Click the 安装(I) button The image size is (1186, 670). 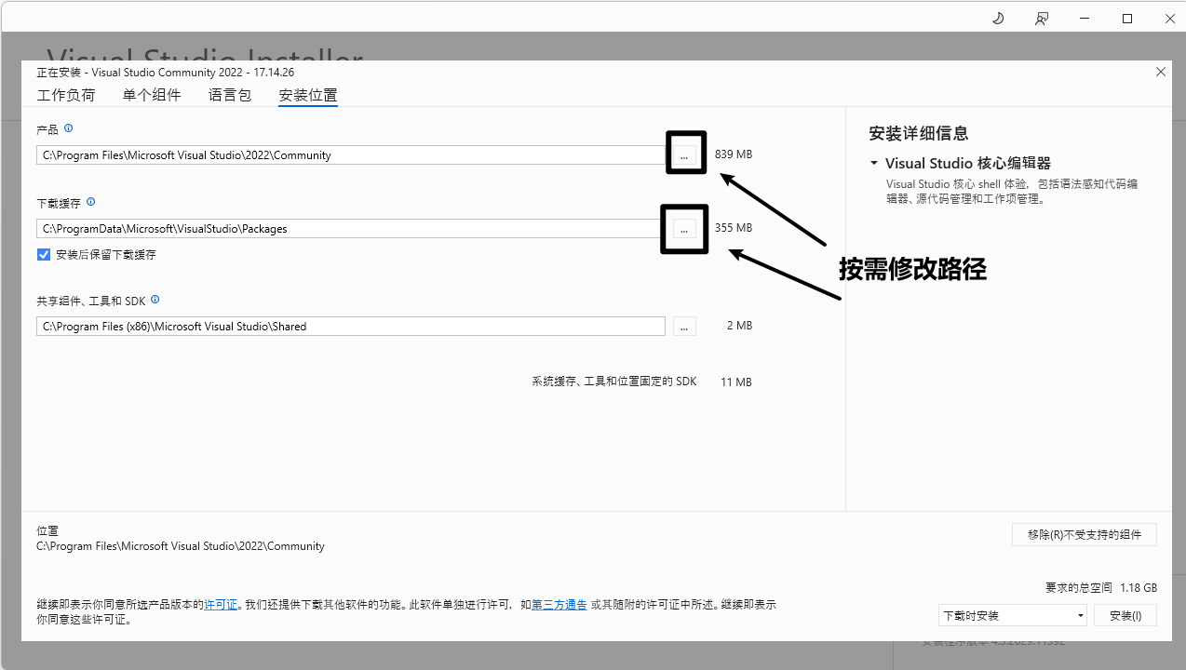click(1125, 615)
